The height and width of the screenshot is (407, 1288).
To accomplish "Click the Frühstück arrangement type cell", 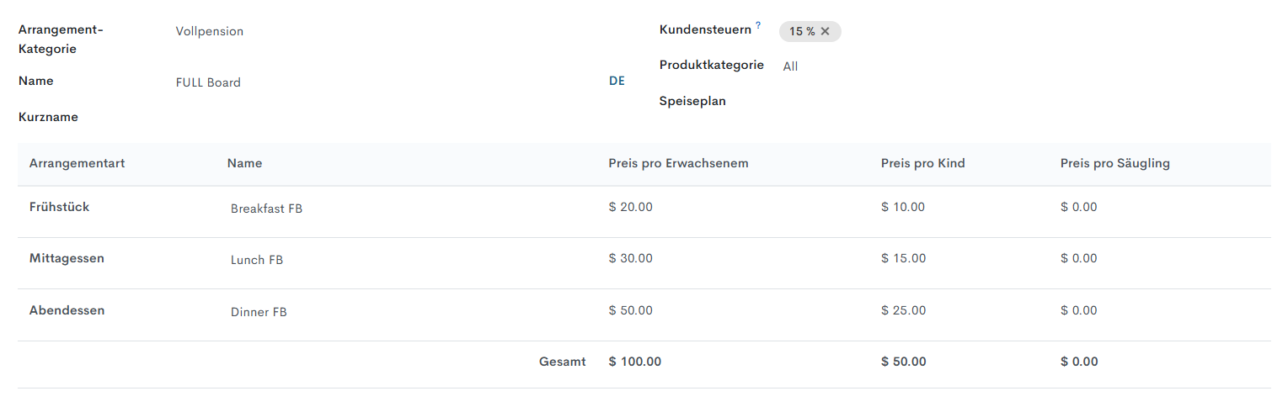I will (59, 207).
